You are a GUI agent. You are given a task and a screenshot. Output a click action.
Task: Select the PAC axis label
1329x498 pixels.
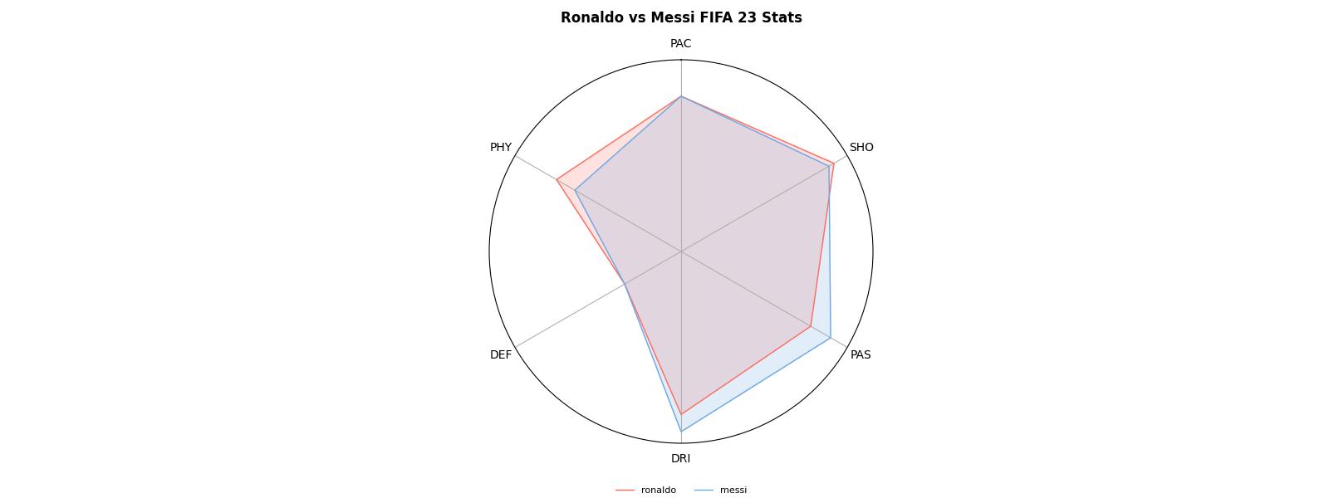[x=681, y=44]
